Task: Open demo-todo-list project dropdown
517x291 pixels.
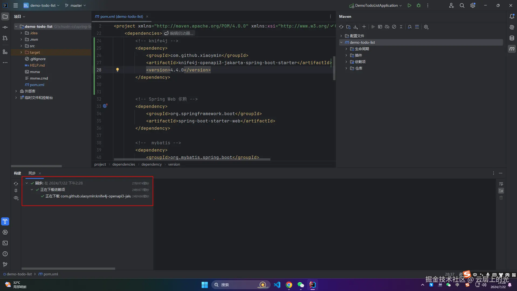Action: click(x=42, y=5)
